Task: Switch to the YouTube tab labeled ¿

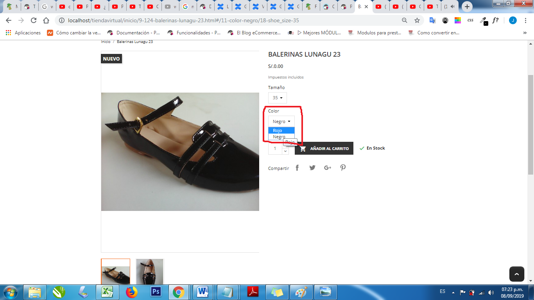Action: click(100, 7)
